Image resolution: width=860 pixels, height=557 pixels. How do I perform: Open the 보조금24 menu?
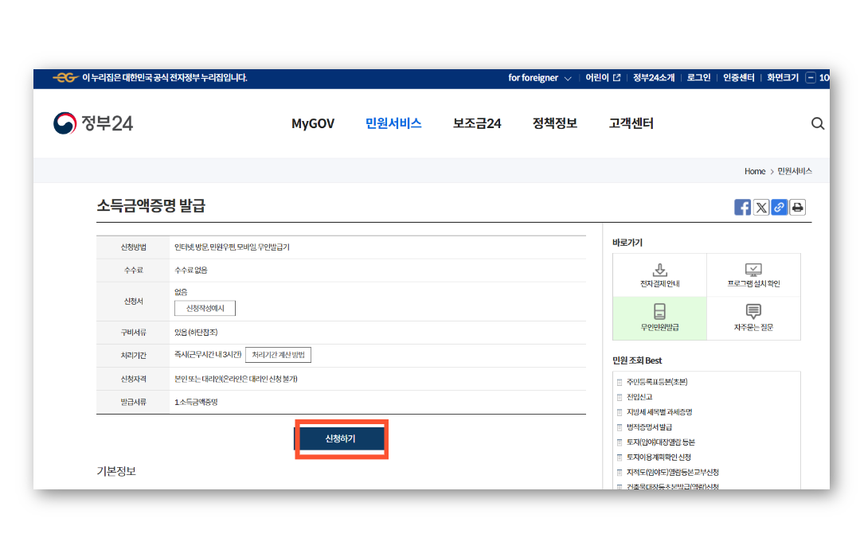(x=477, y=123)
